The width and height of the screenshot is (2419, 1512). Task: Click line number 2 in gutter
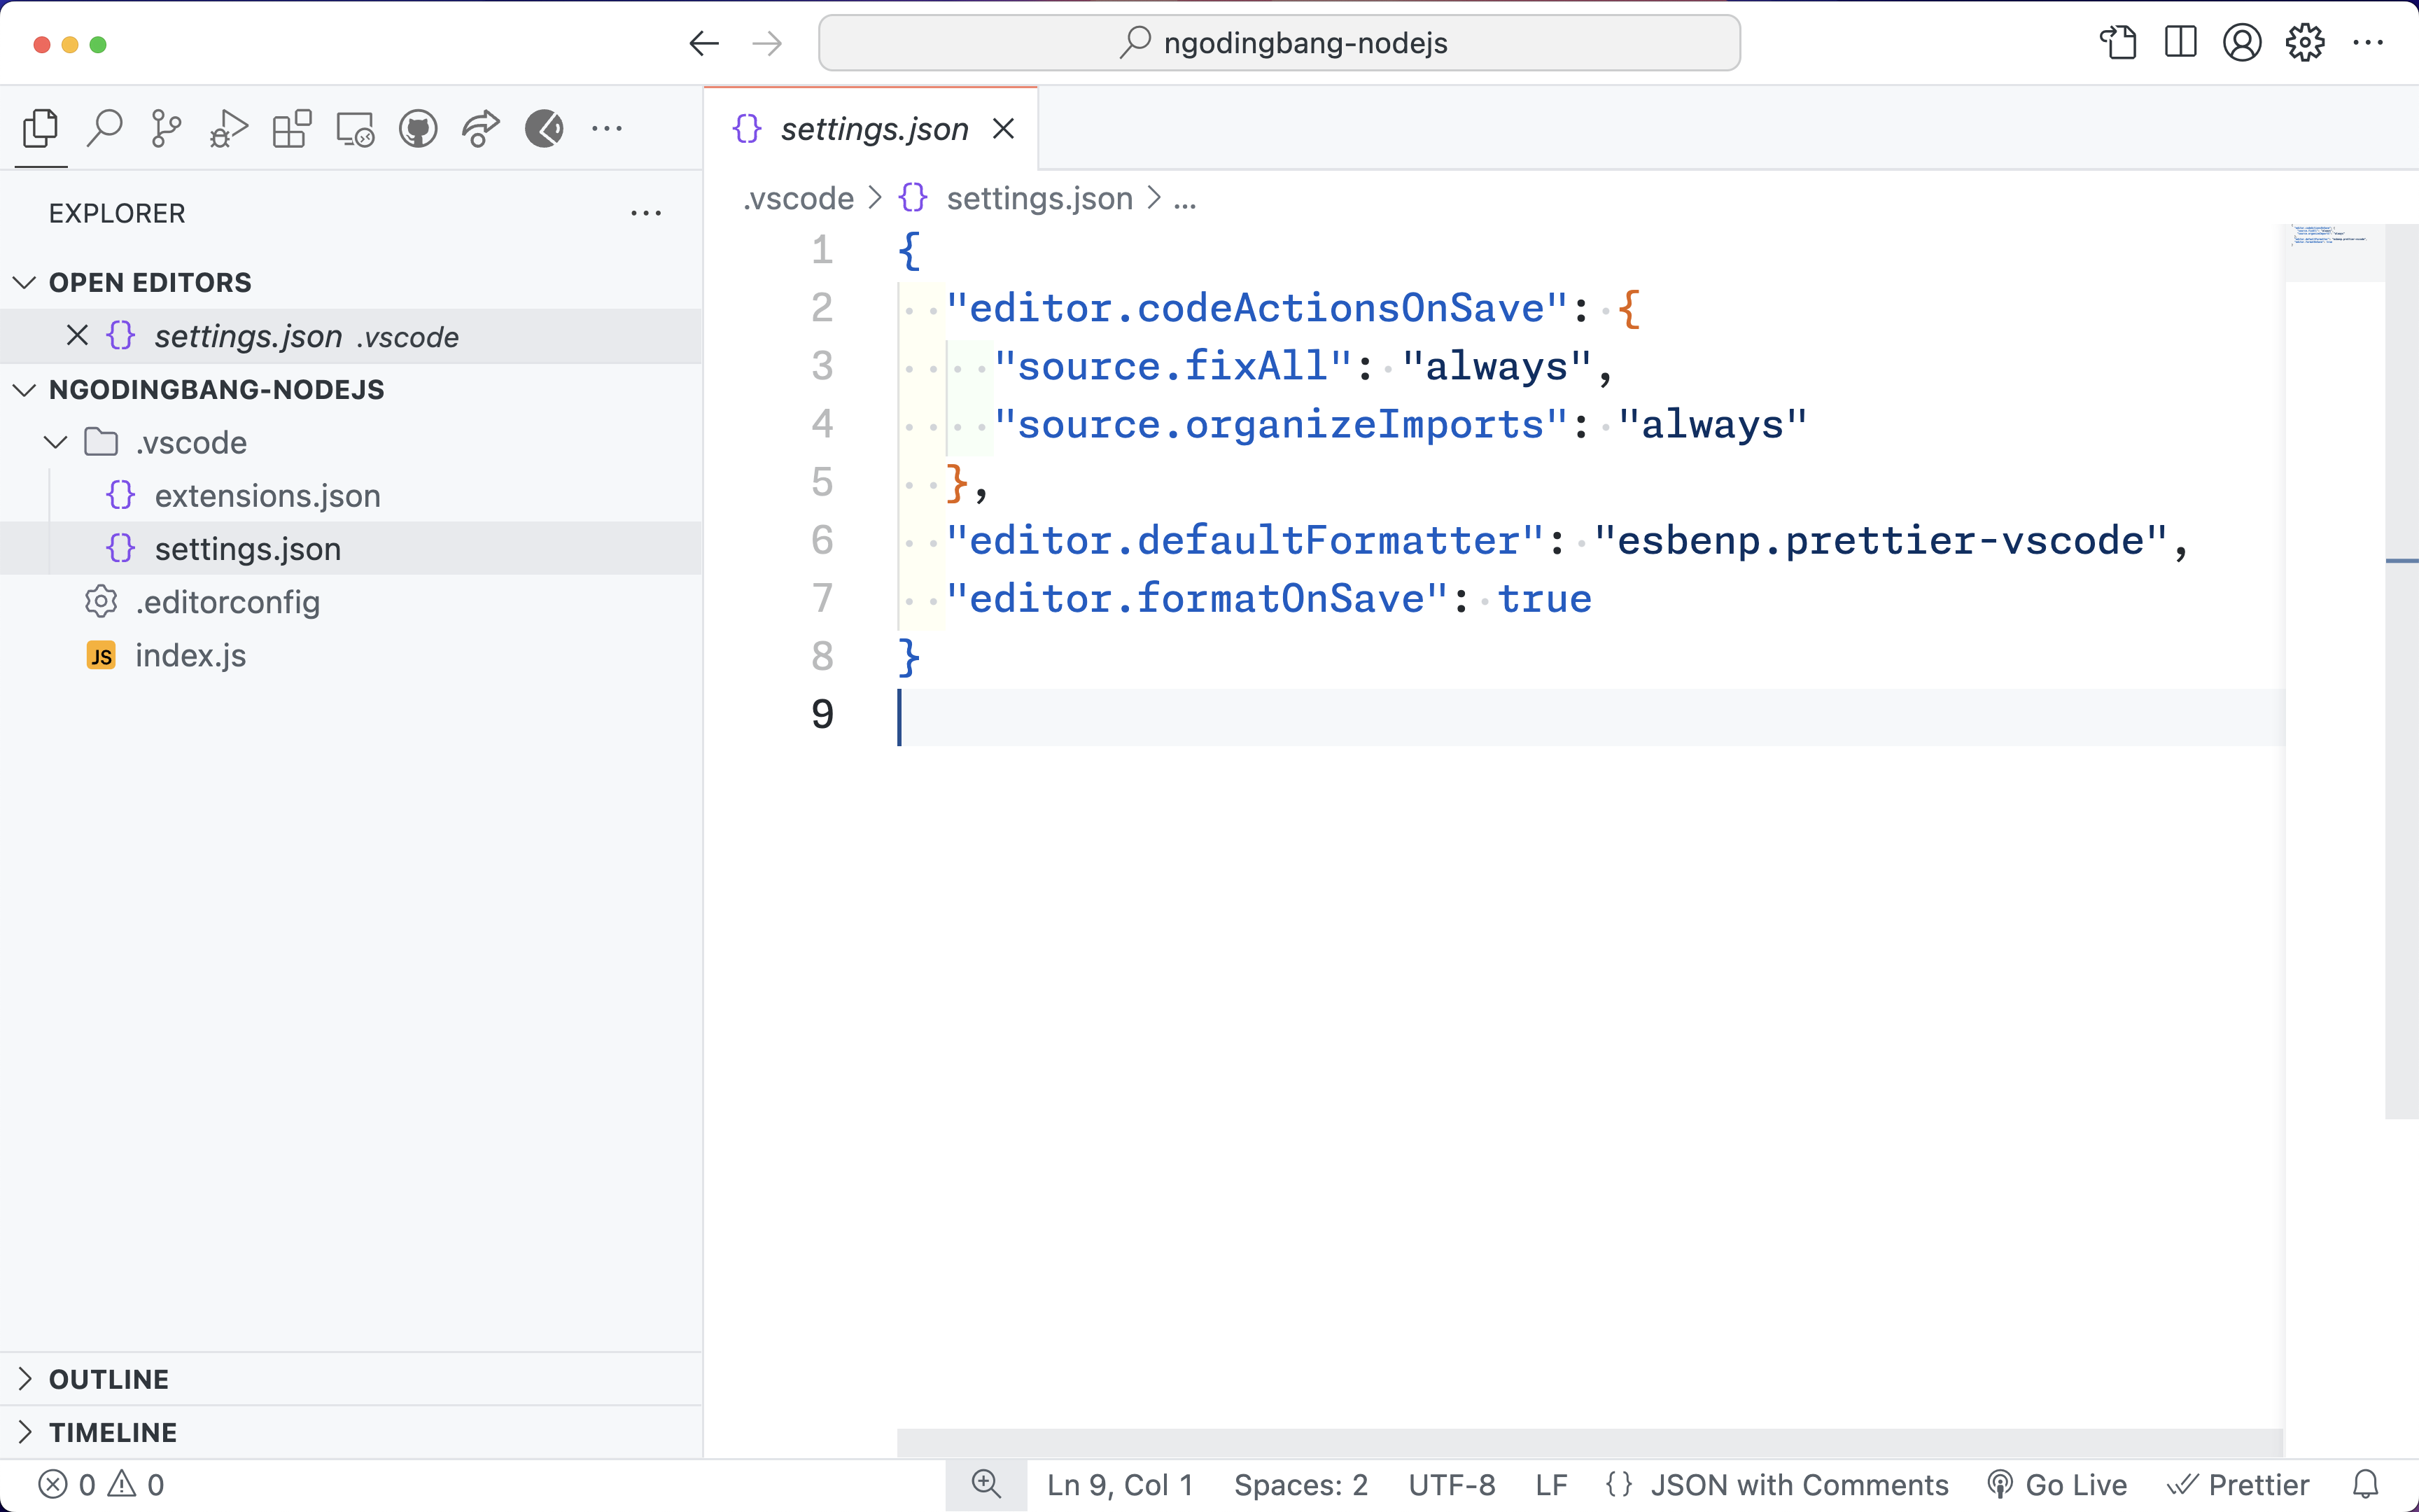click(822, 308)
